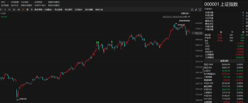Open 区间统计 range statistics
Image resolution: width=248 pixels, height=103 pixels.
79,10
